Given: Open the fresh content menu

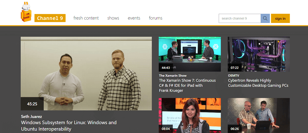Looking at the screenshot, I should click(86, 18).
